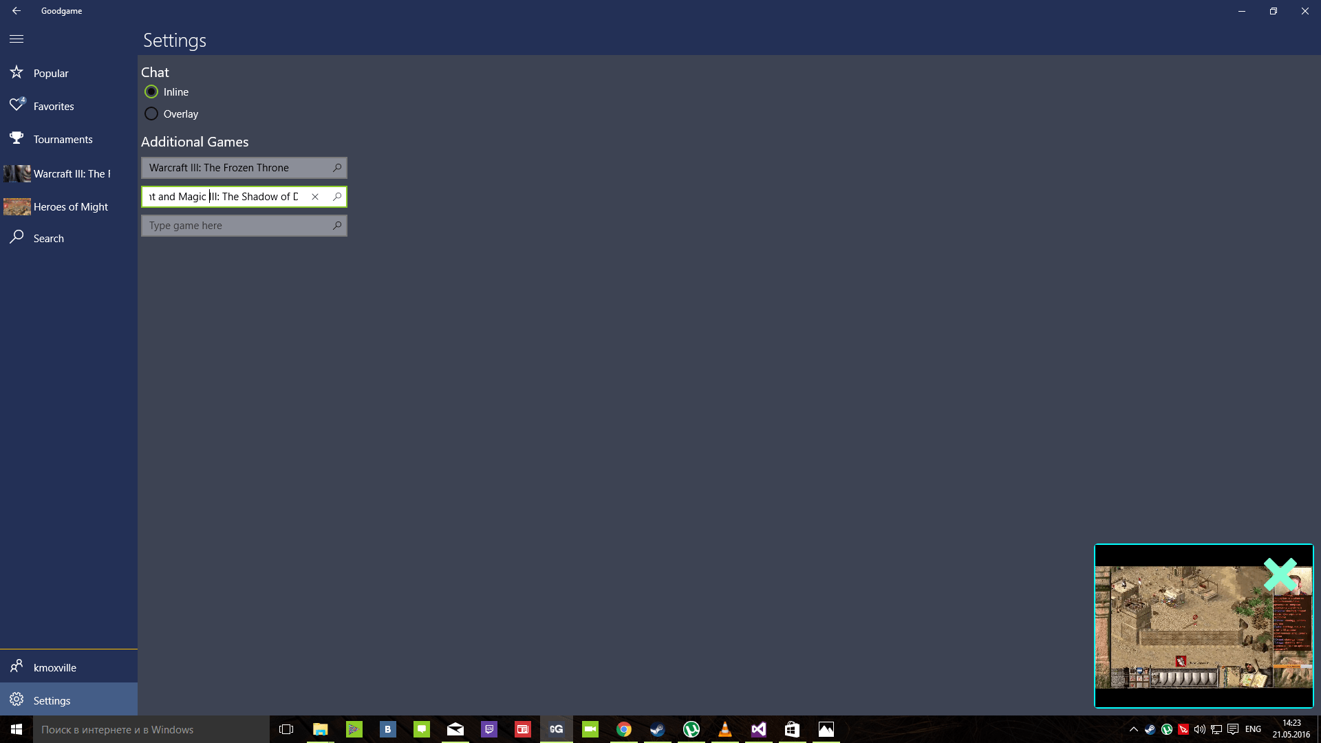Select the Inline chat radio button

click(151, 91)
